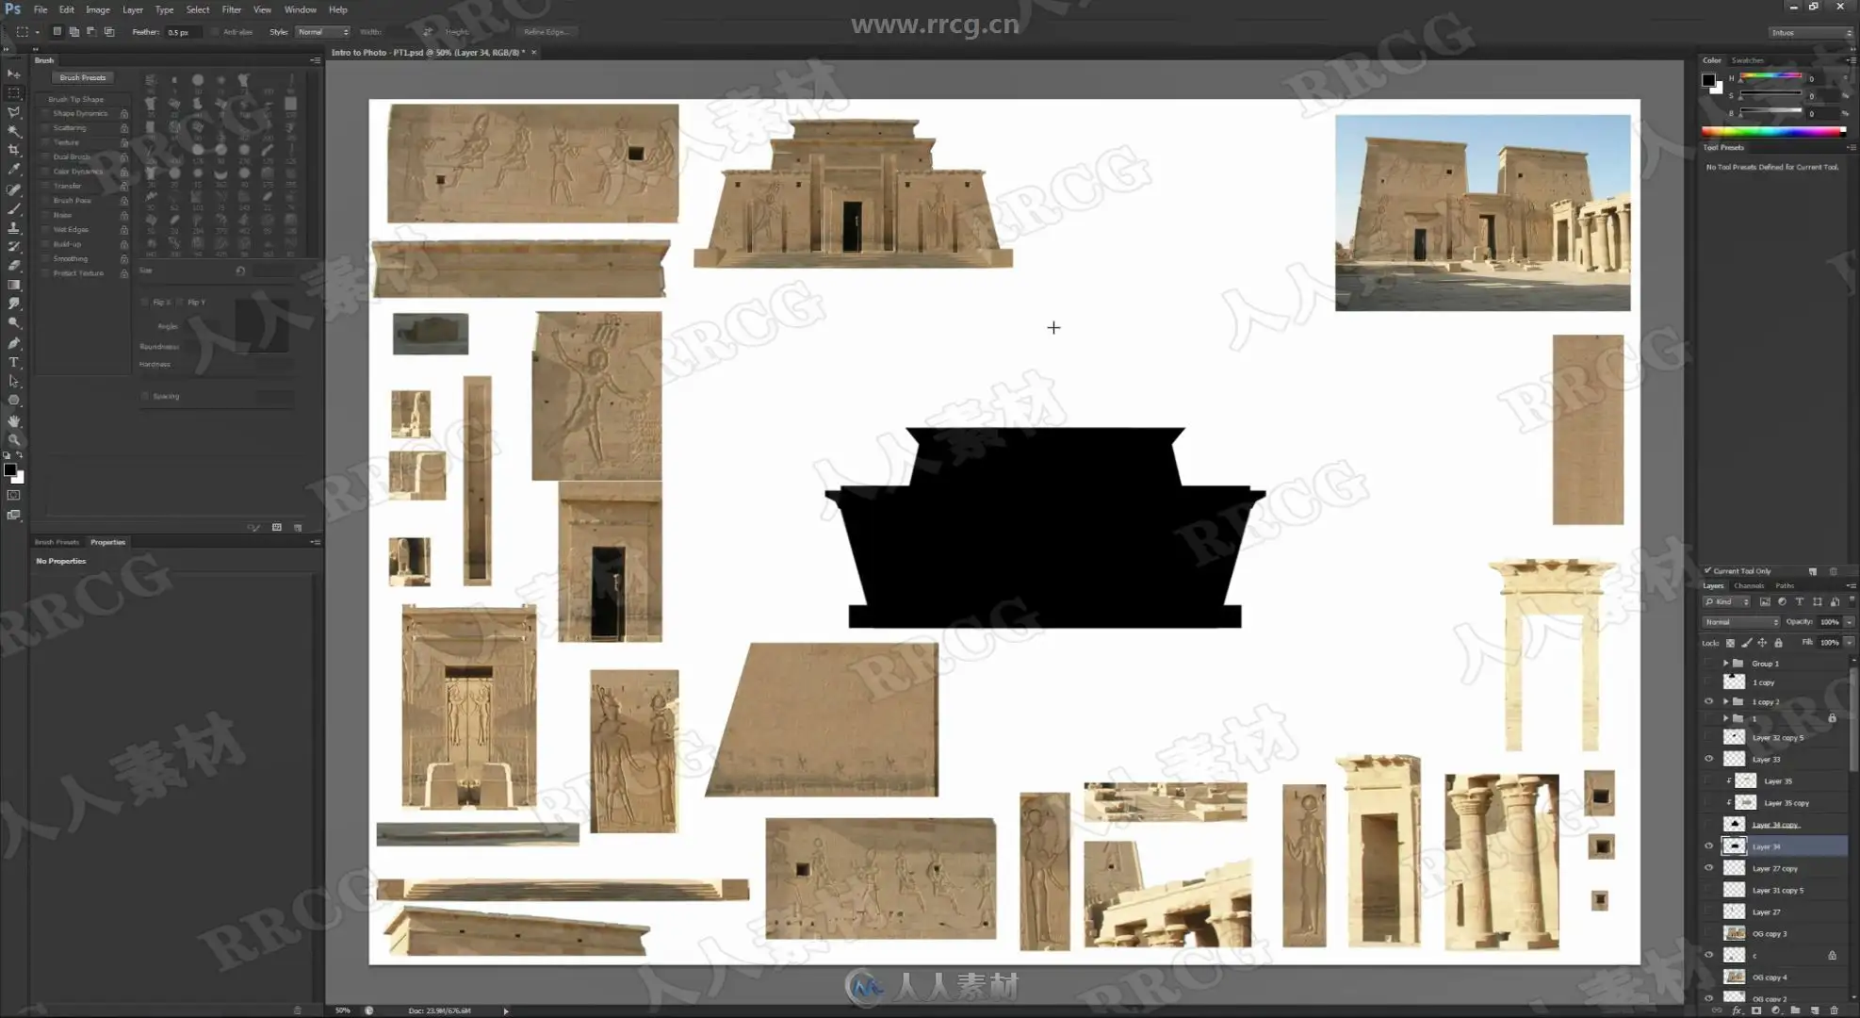The height and width of the screenshot is (1018, 1860).
Task: Expand the Group 1 folder
Action: [x=1725, y=664]
